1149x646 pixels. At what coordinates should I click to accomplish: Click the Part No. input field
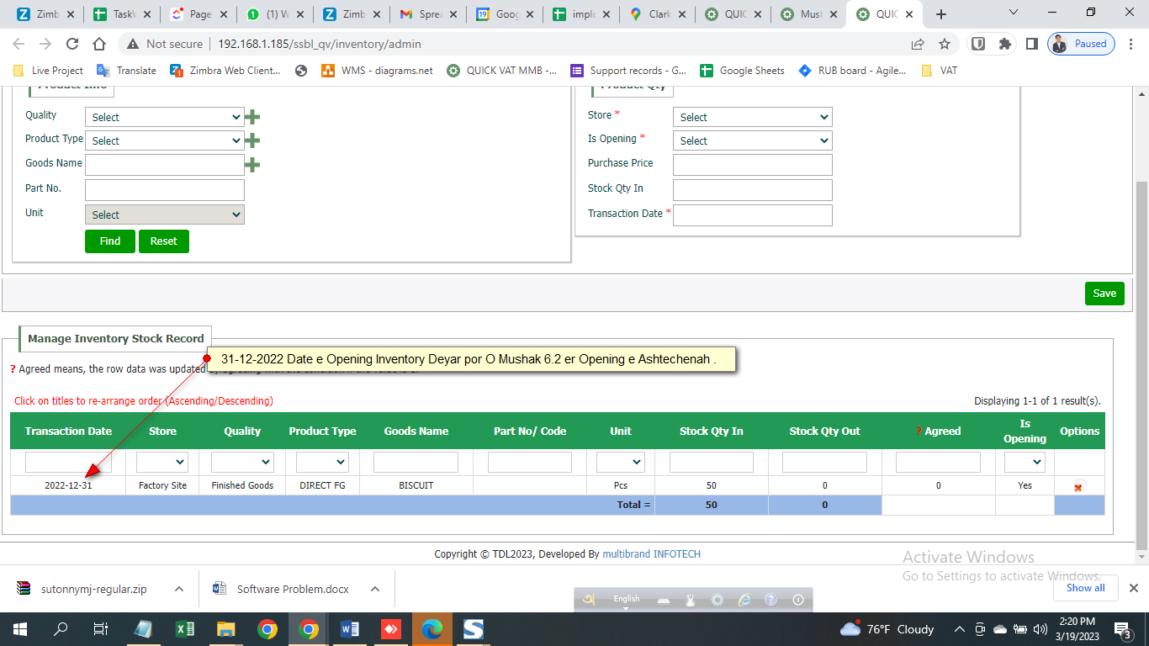pos(165,190)
